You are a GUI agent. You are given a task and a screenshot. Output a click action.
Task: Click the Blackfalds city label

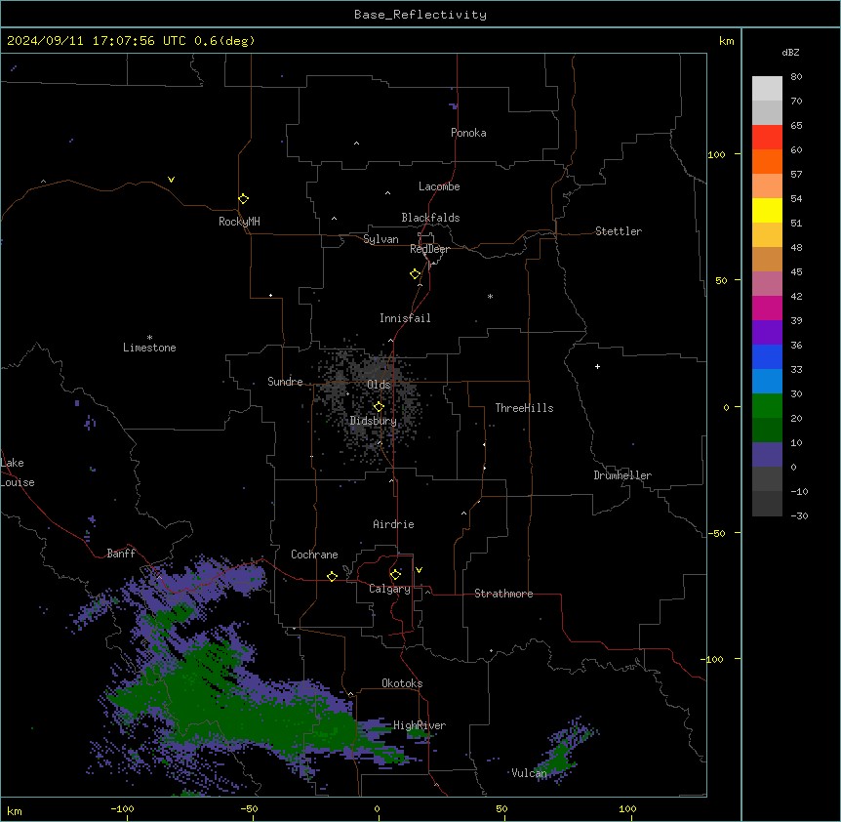tap(430, 218)
